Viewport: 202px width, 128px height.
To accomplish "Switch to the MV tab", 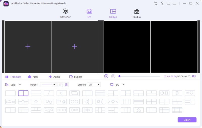I will 89,13.
